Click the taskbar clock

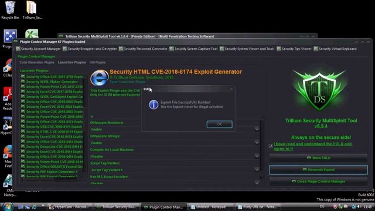[367, 207]
